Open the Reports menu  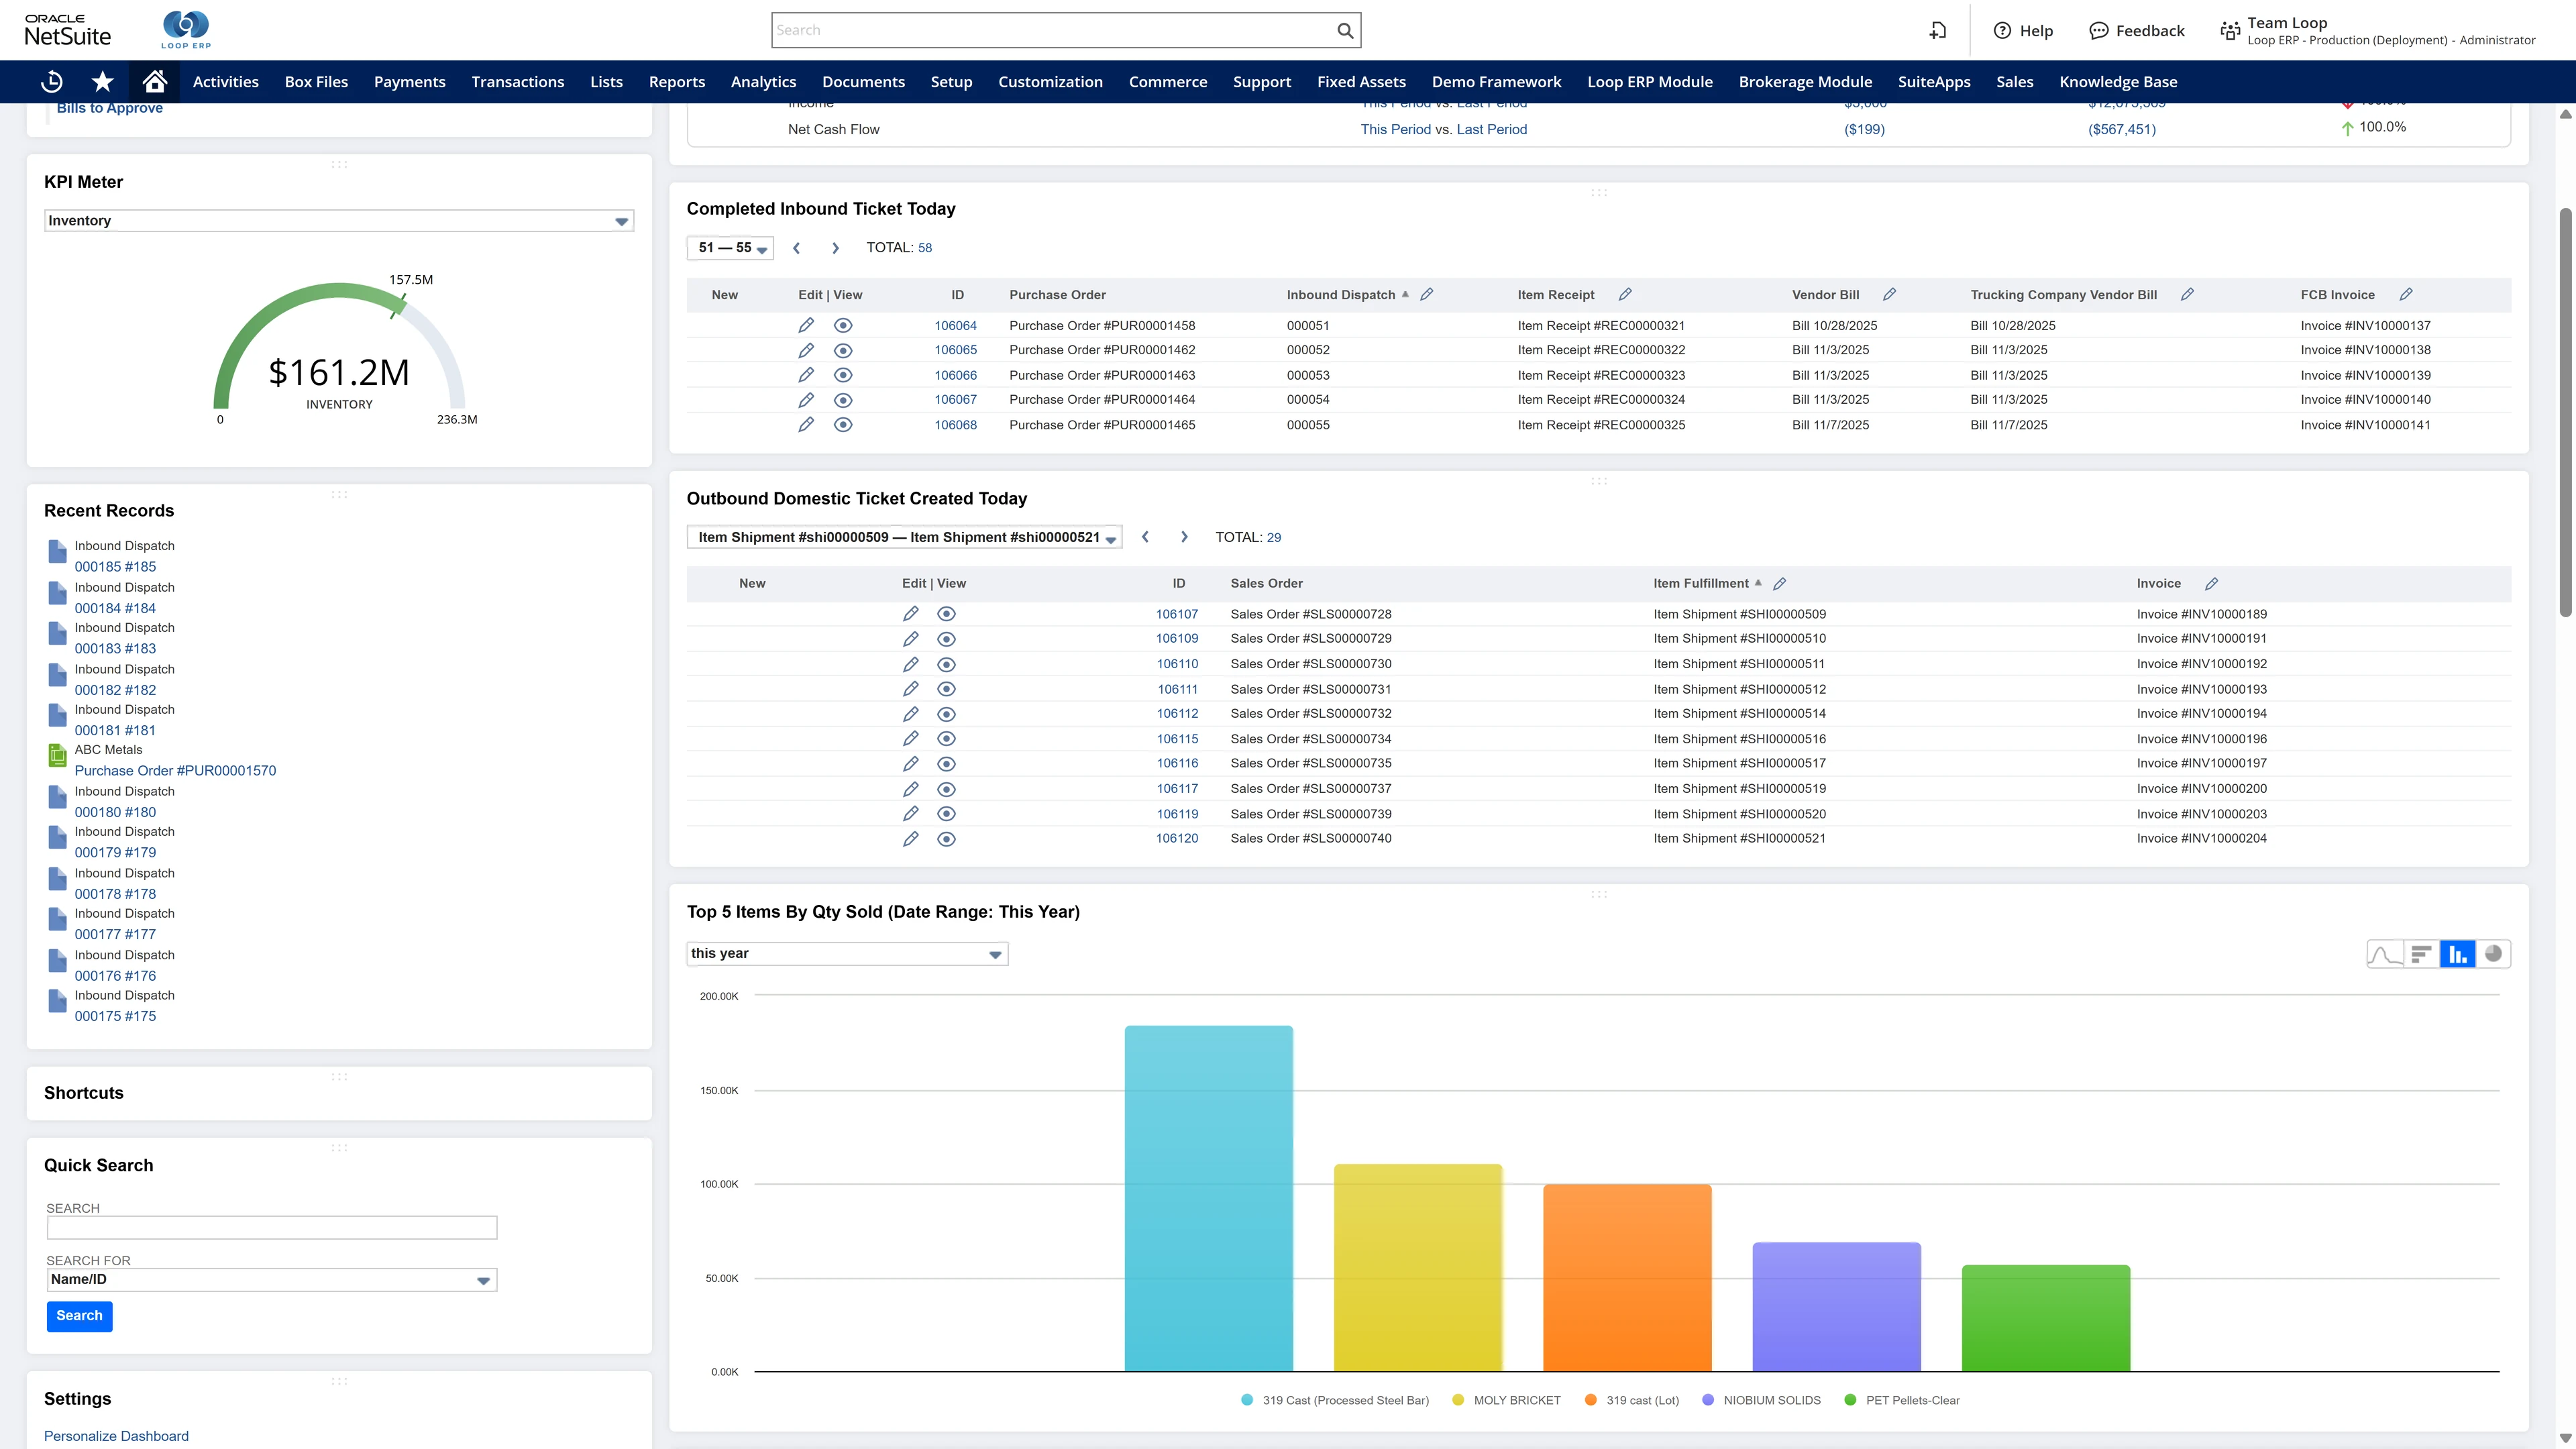pyautogui.click(x=677, y=82)
